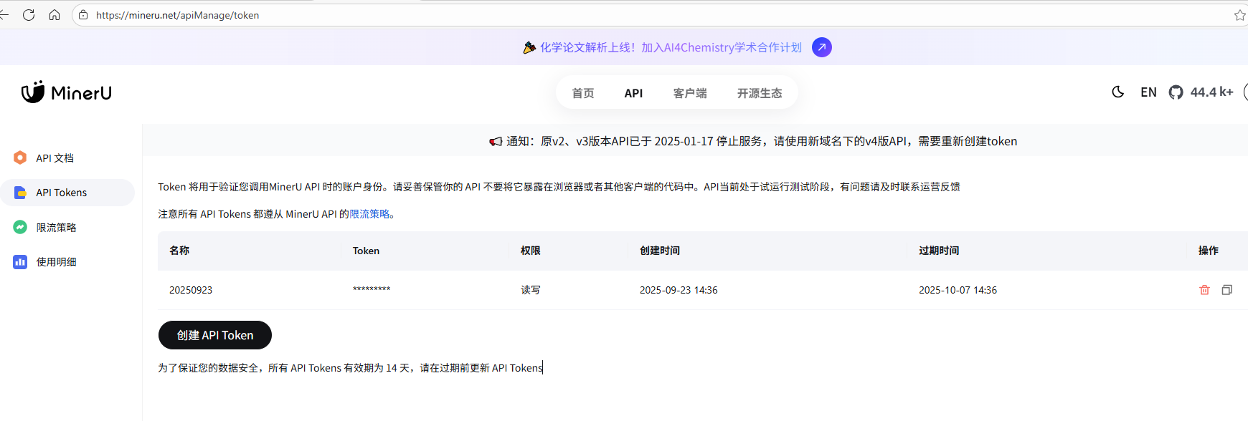Viewport: 1248px width, 421px height.
Task: Click token name cell 20250923
Action: point(191,290)
